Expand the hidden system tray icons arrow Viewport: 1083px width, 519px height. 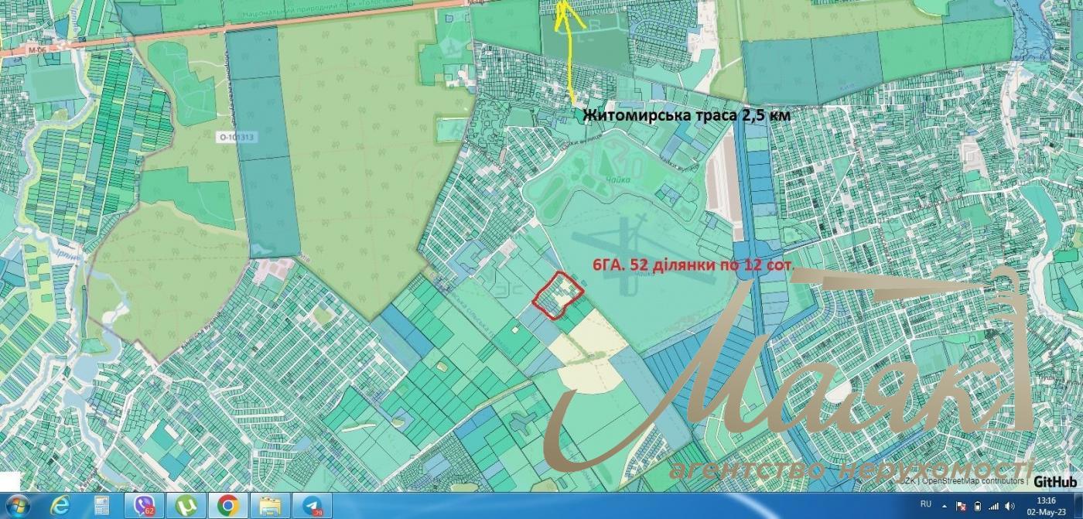(x=944, y=507)
